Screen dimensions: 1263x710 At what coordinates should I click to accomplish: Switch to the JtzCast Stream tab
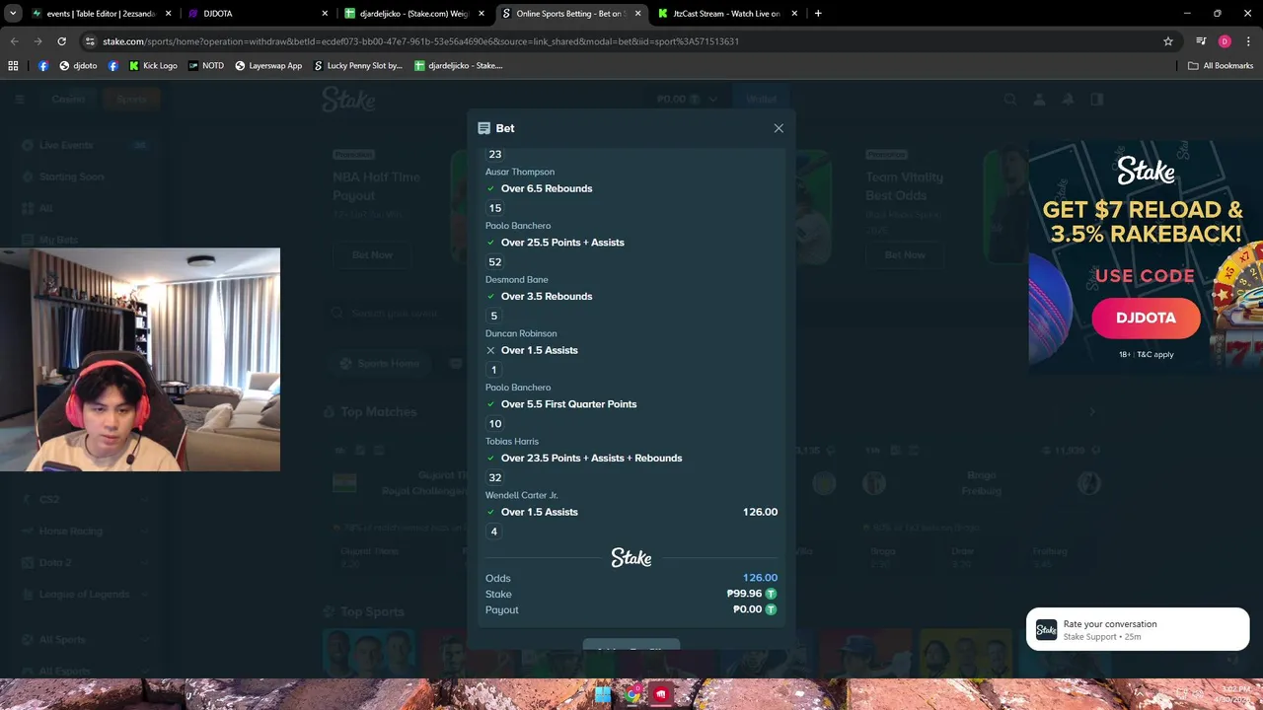tap(728, 14)
